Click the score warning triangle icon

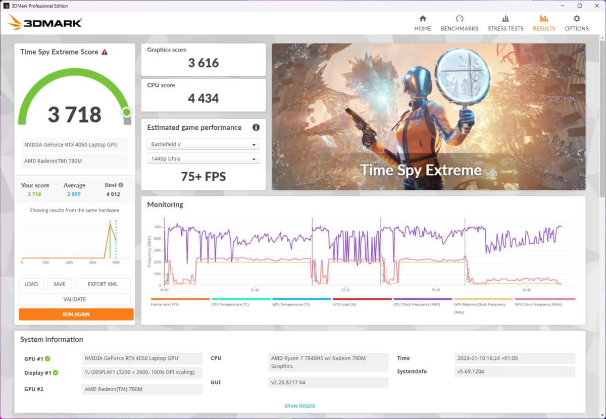click(x=105, y=52)
